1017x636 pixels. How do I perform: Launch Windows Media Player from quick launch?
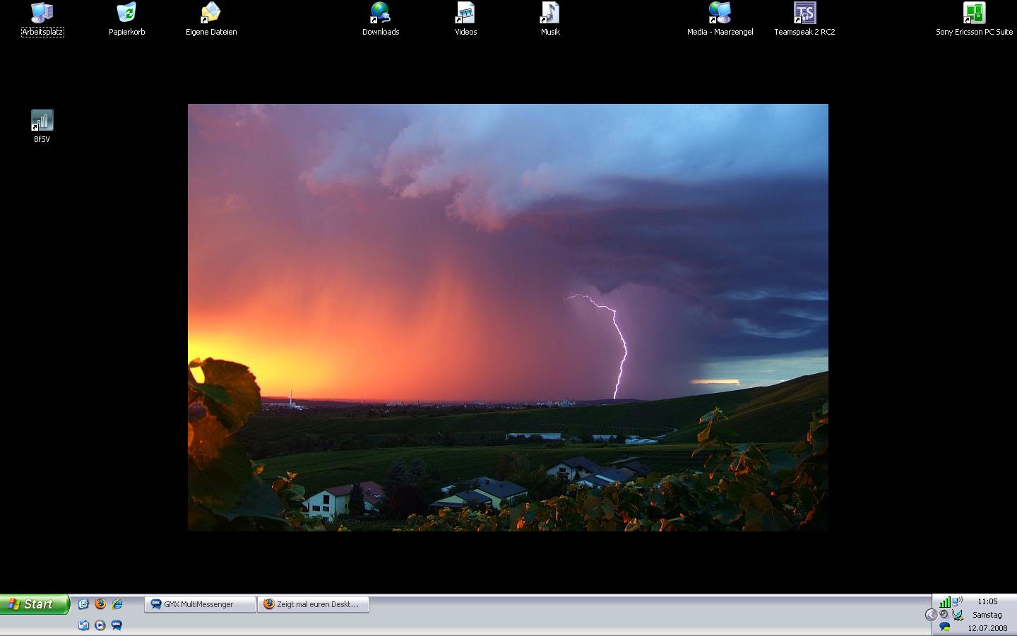pos(100,625)
